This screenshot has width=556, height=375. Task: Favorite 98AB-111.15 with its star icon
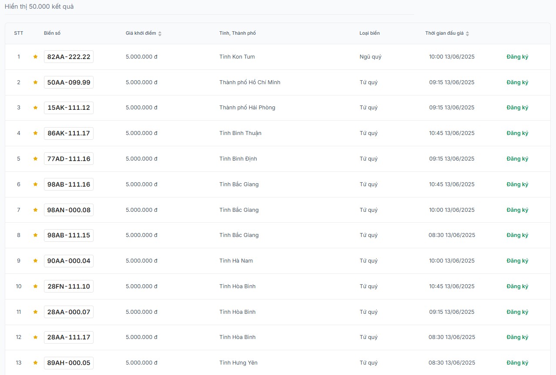(x=36, y=235)
